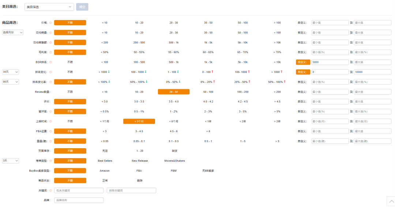Click BSR排名 custom minimum field showing 5000

tap(330, 62)
